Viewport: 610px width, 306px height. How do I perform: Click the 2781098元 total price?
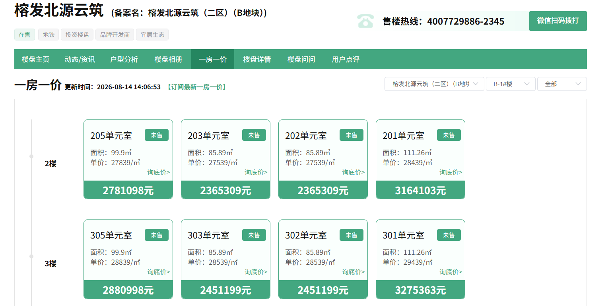tap(128, 190)
